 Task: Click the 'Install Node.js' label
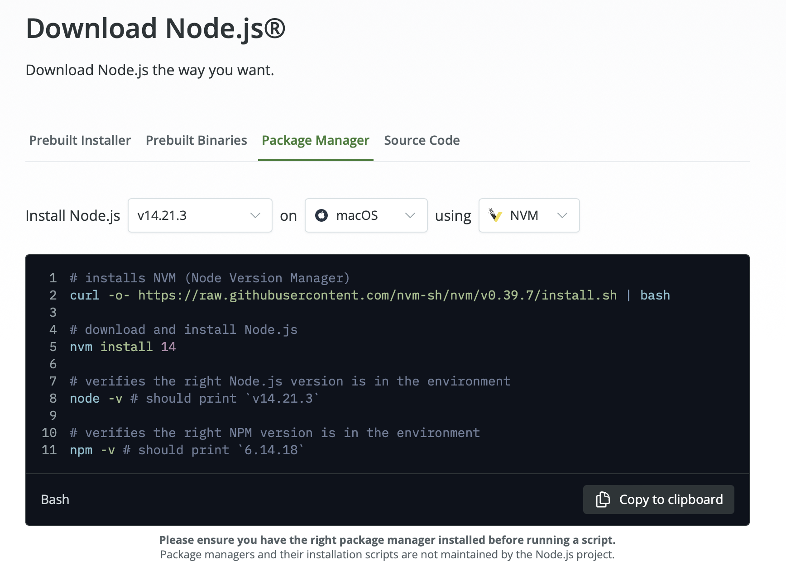pyautogui.click(x=73, y=216)
